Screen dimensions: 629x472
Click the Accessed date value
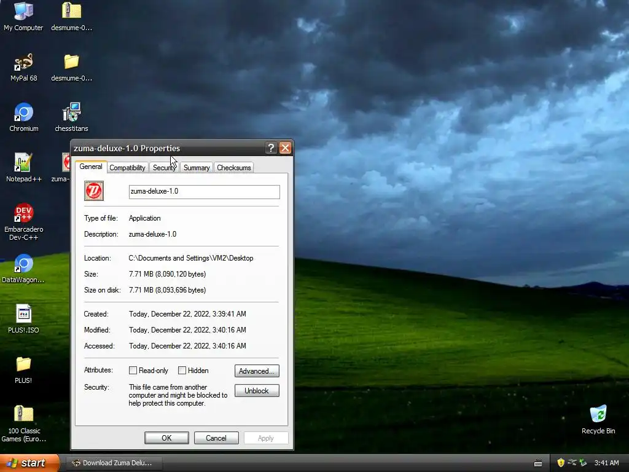tap(187, 346)
